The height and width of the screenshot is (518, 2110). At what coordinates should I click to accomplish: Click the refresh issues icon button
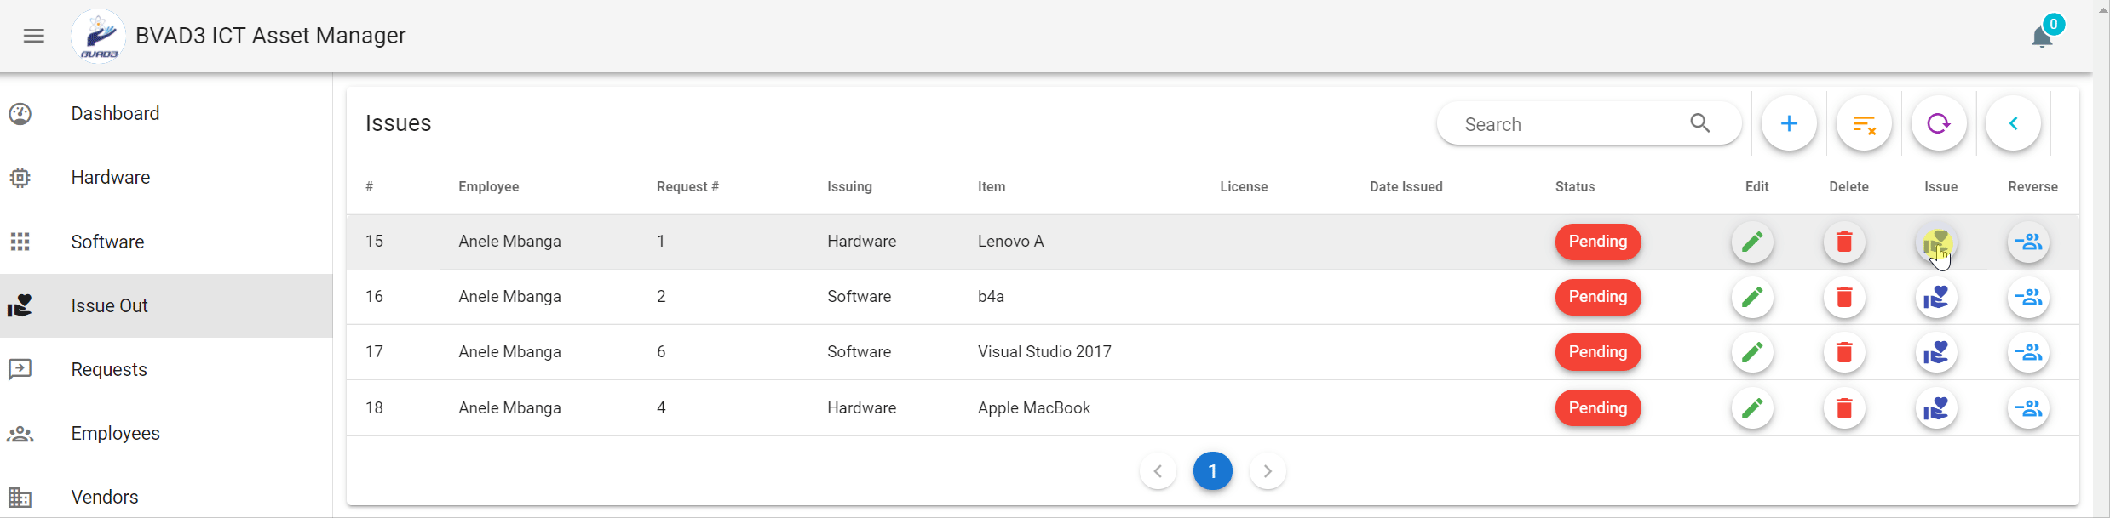[x=1939, y=124]
